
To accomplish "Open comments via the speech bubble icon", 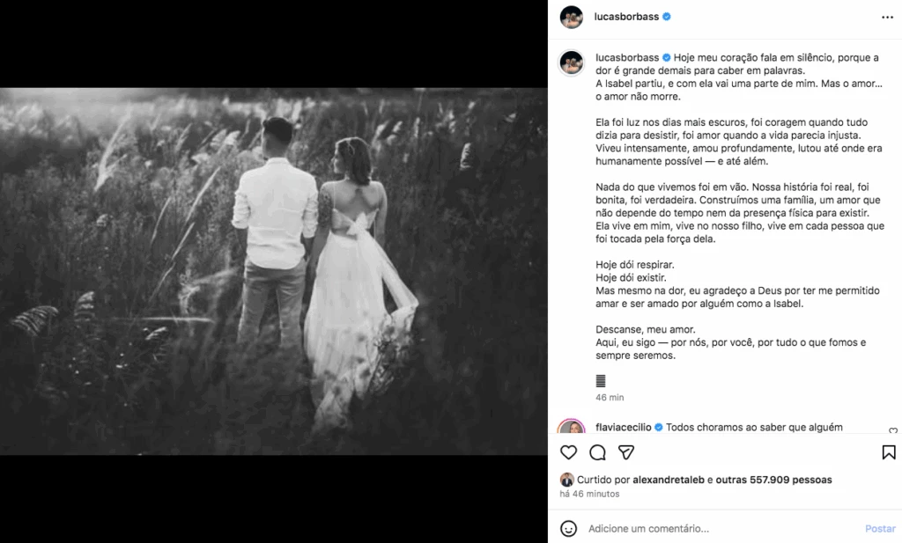I will [x=597, y=452].
